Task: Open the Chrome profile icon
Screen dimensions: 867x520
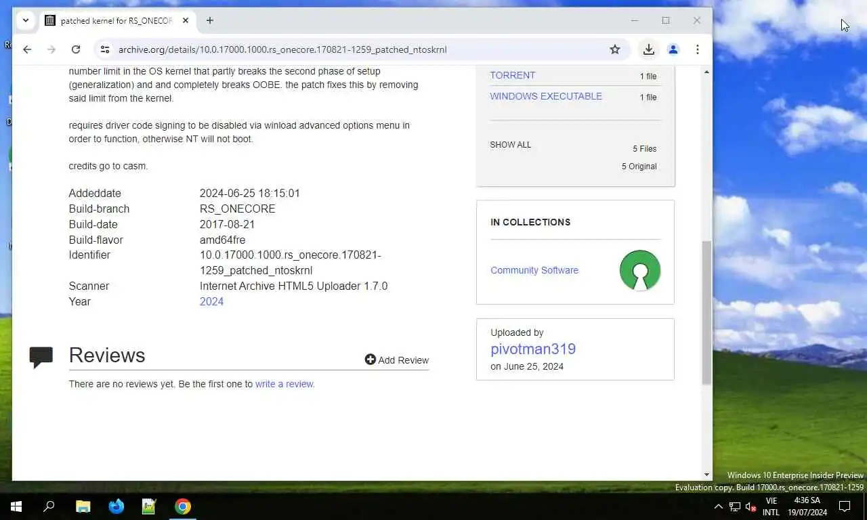Action: click(673, 49)
